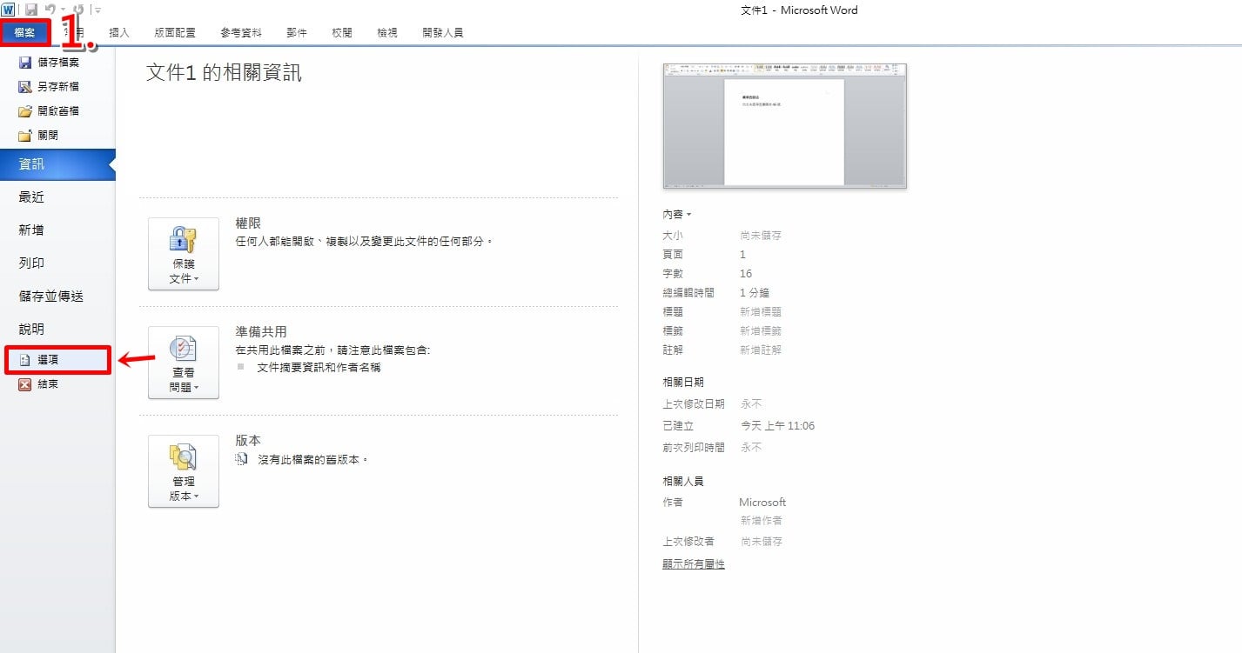Viewport: 1242px width, 653px height.
Task: Open Word 選項 from the sidebar
Action: (57, 360)
